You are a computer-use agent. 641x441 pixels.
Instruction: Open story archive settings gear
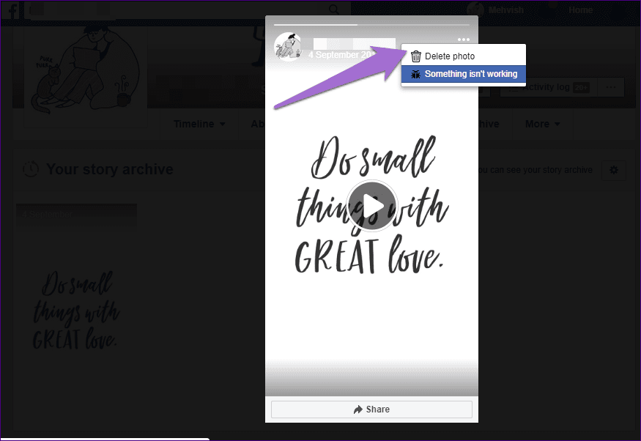[614, 170]
